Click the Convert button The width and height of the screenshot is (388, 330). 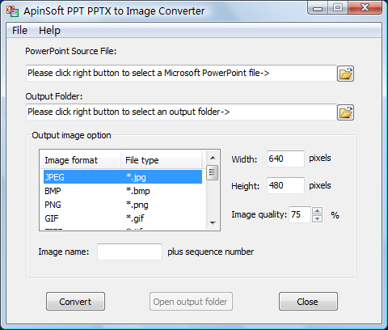75,302
